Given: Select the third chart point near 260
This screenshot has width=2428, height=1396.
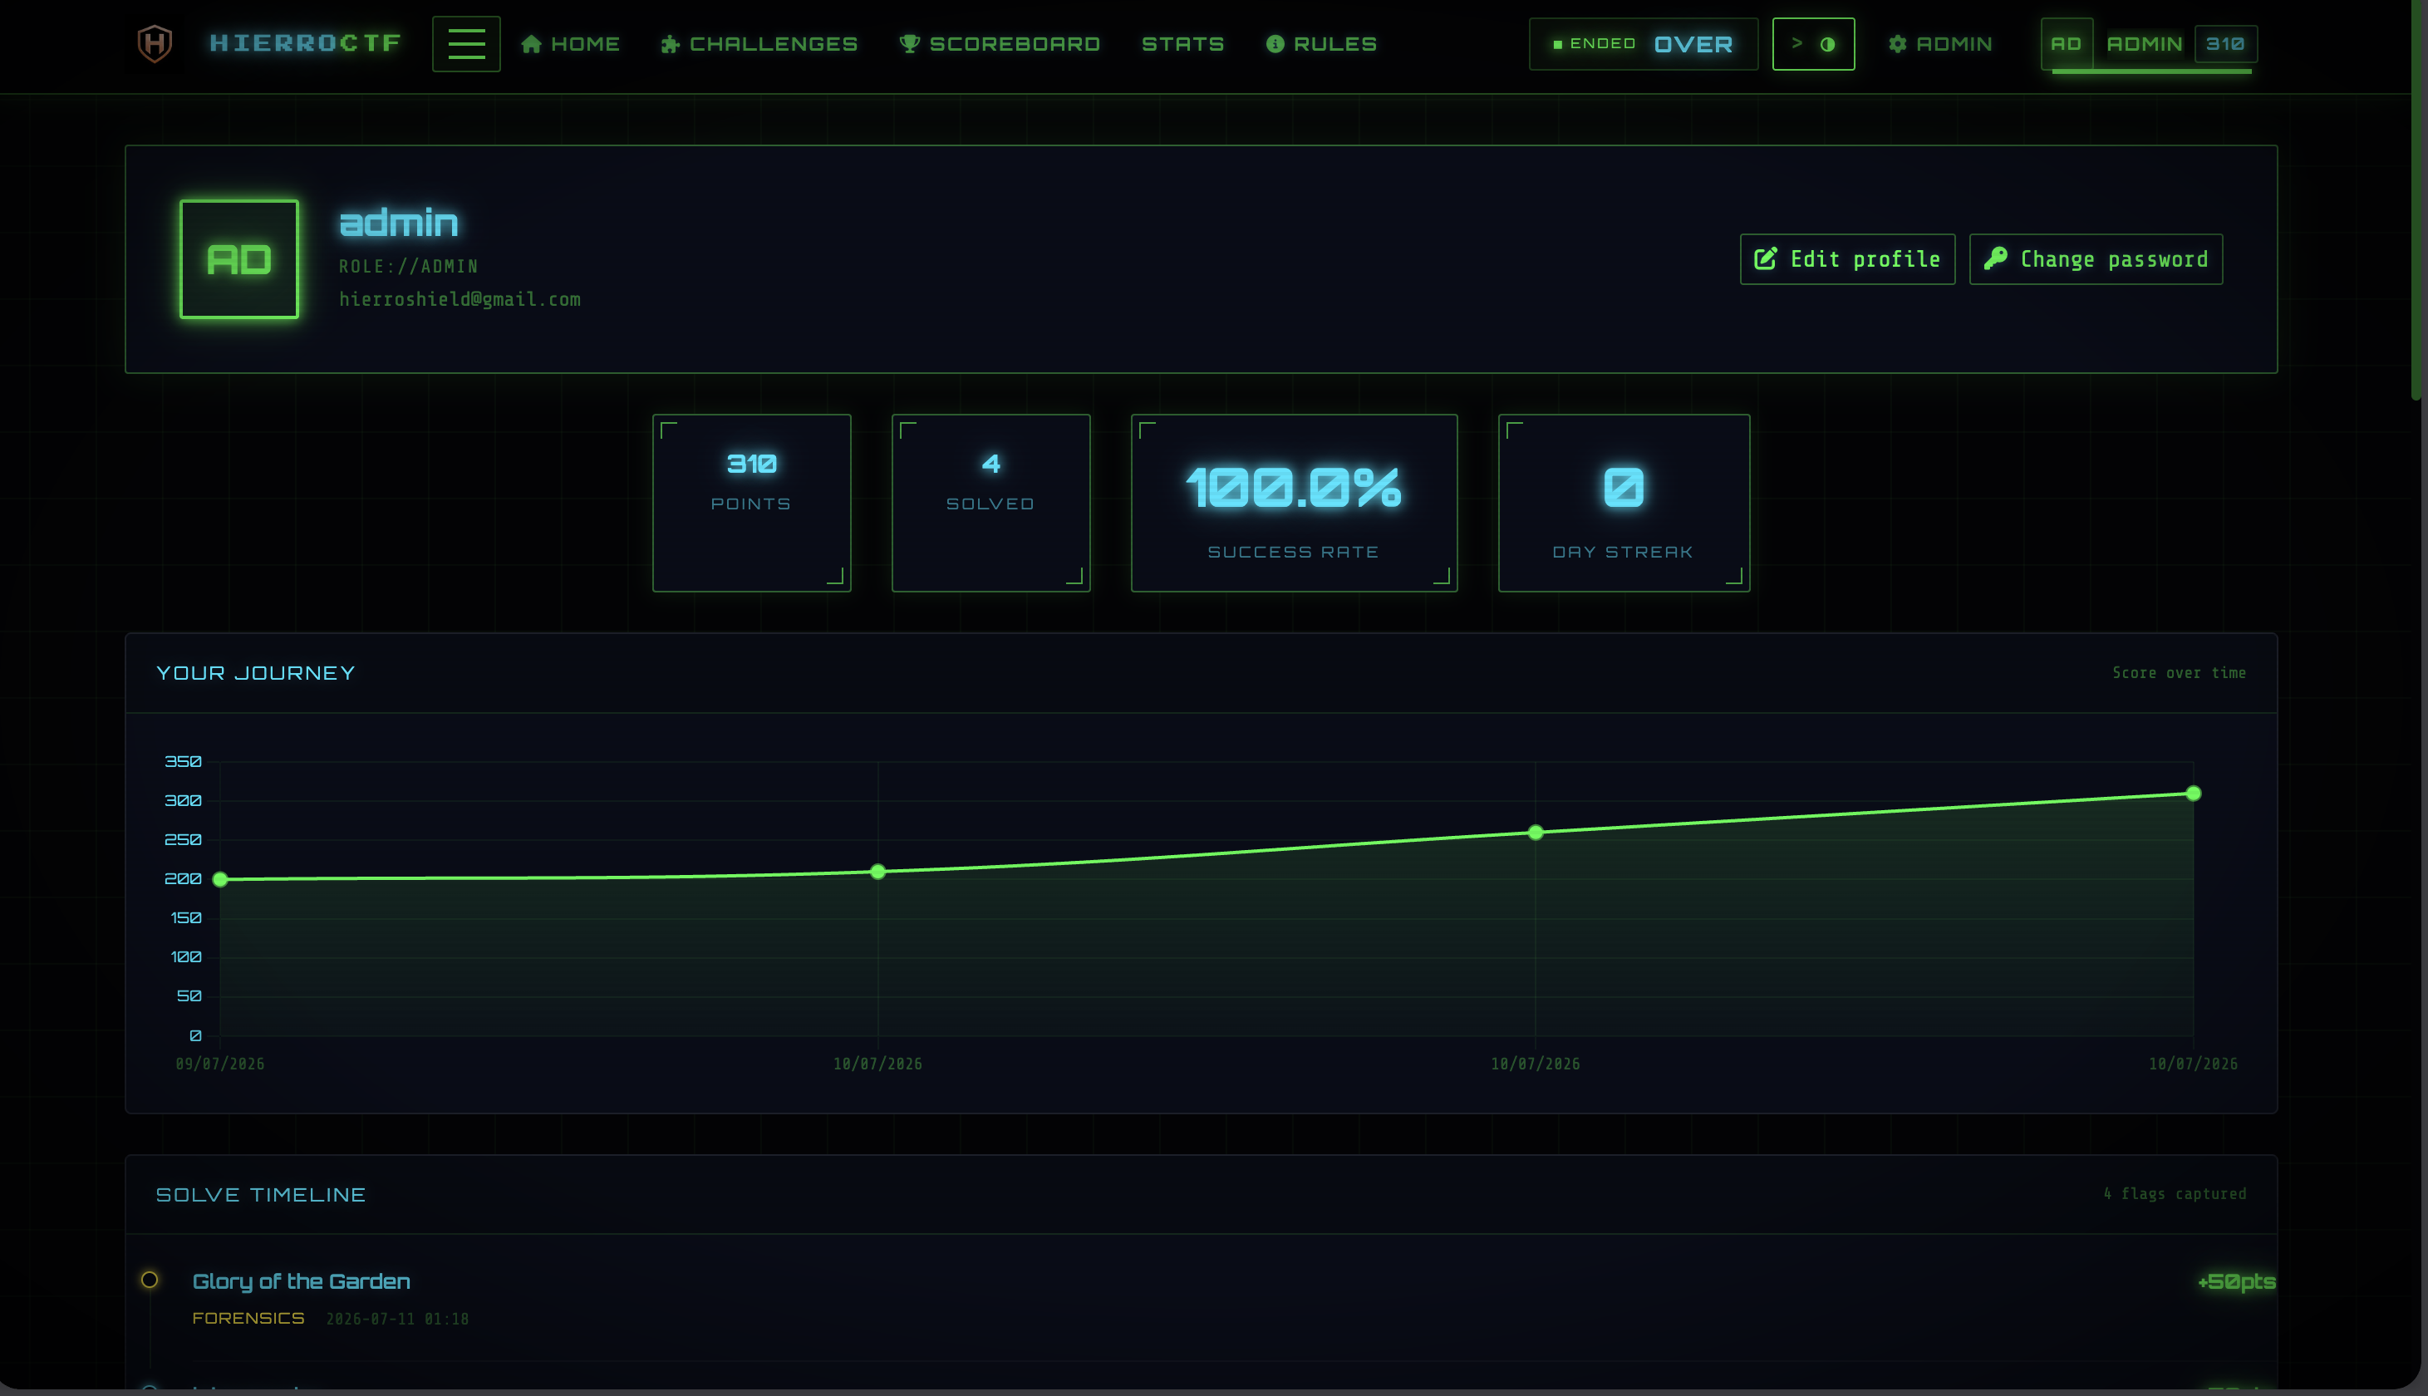Looking at the screenshot, I should [1536, 833].
